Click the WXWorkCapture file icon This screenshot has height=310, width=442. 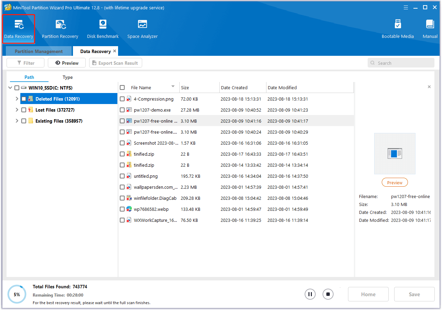point(129,220)
